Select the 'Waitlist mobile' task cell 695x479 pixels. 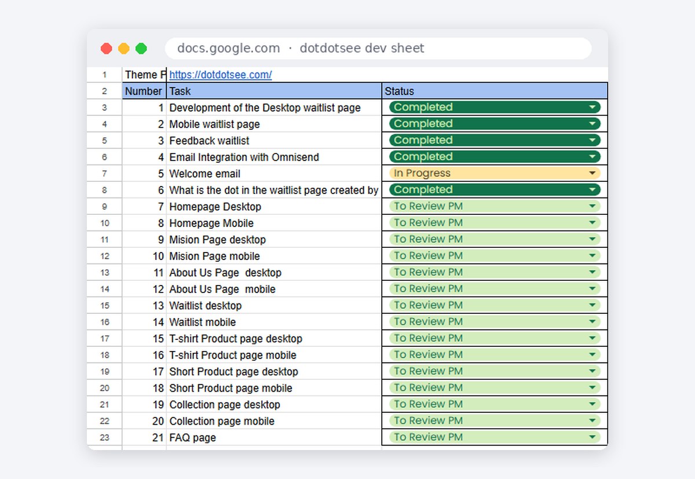274,322
